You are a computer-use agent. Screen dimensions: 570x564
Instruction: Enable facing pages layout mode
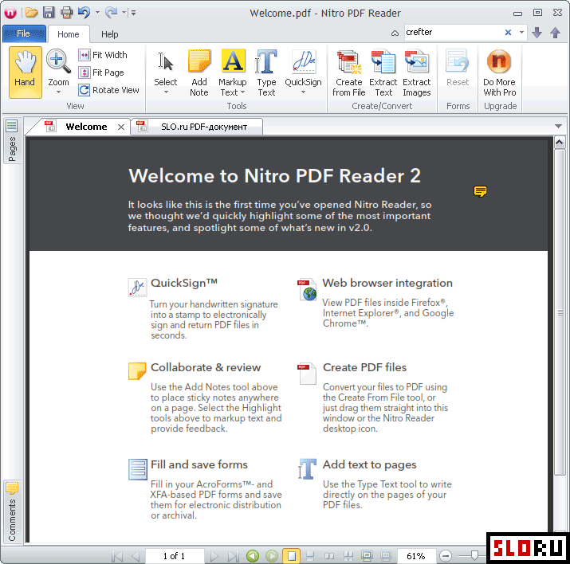[329, 556]
